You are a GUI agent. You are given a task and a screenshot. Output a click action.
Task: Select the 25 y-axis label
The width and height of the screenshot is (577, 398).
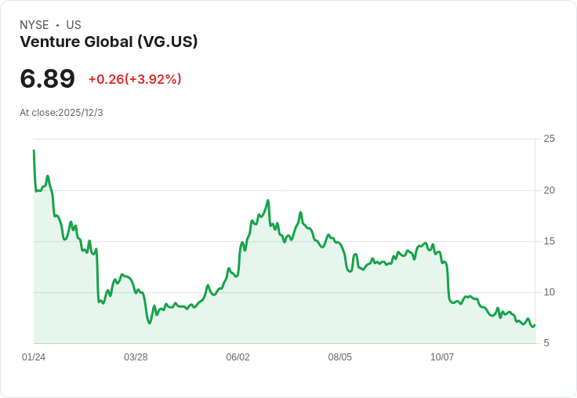tap(549, 139)
